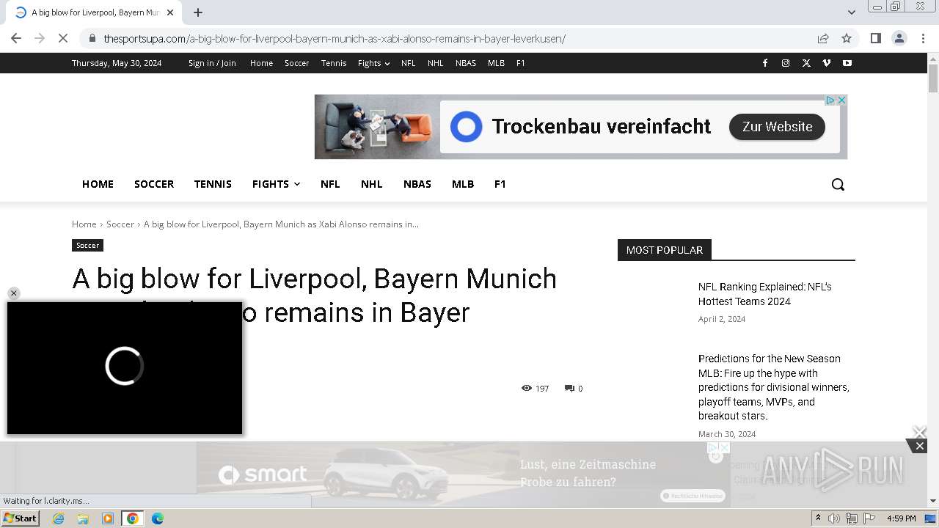This screenshot has width=939, height=528.
Task: Click NHL in the top bar
Action: [436, 63]
